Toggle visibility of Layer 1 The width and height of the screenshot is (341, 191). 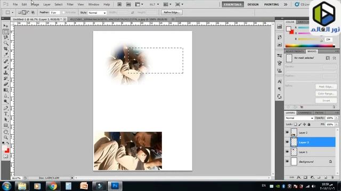coord(287,152)
